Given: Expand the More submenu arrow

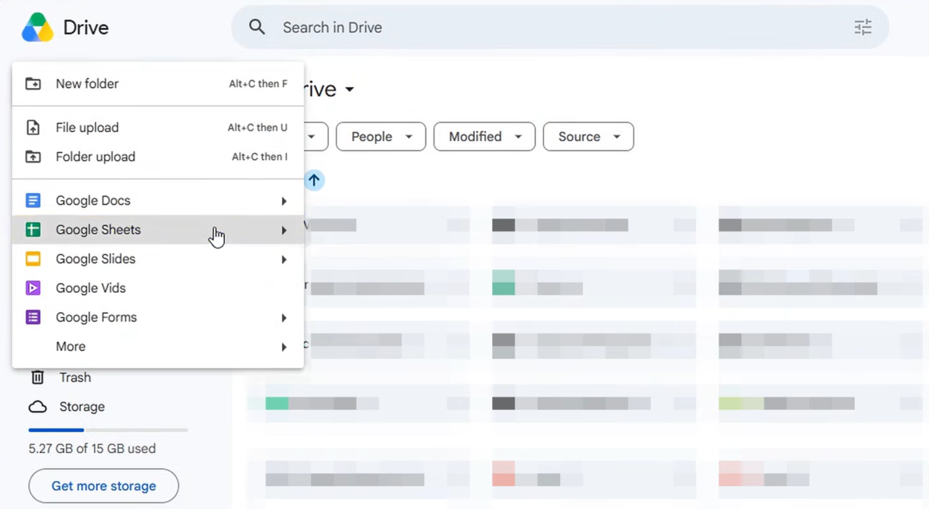Looking at the screenshot, I should click(284, 347).
